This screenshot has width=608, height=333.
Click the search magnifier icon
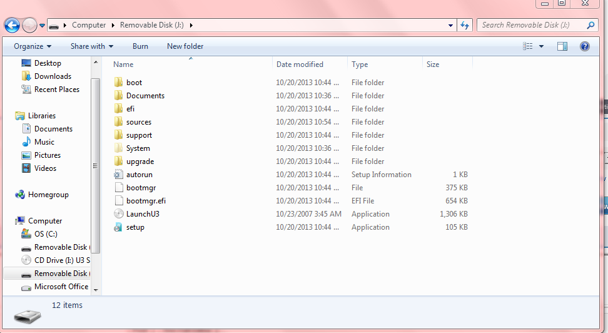pyautogui.click(x=590, y=25)
